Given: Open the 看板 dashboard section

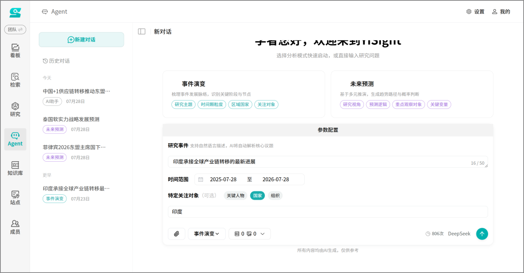Looking at the screenshot, I should [x=15, y=51].
